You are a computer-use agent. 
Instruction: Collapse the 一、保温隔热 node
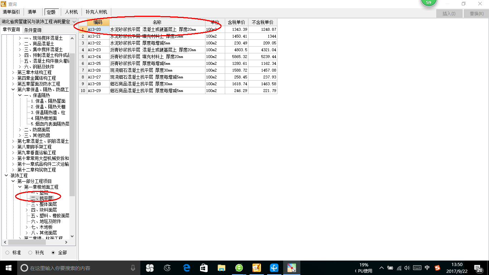[x=20, y=95]
